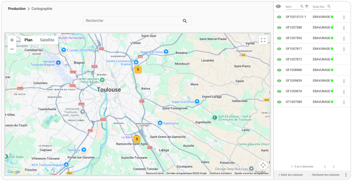Image resolution: width=352 pixels, height=181 pixels.
Task: Click the search magnifier icon in Rechercher bar
Action: (x=184, y=21)
